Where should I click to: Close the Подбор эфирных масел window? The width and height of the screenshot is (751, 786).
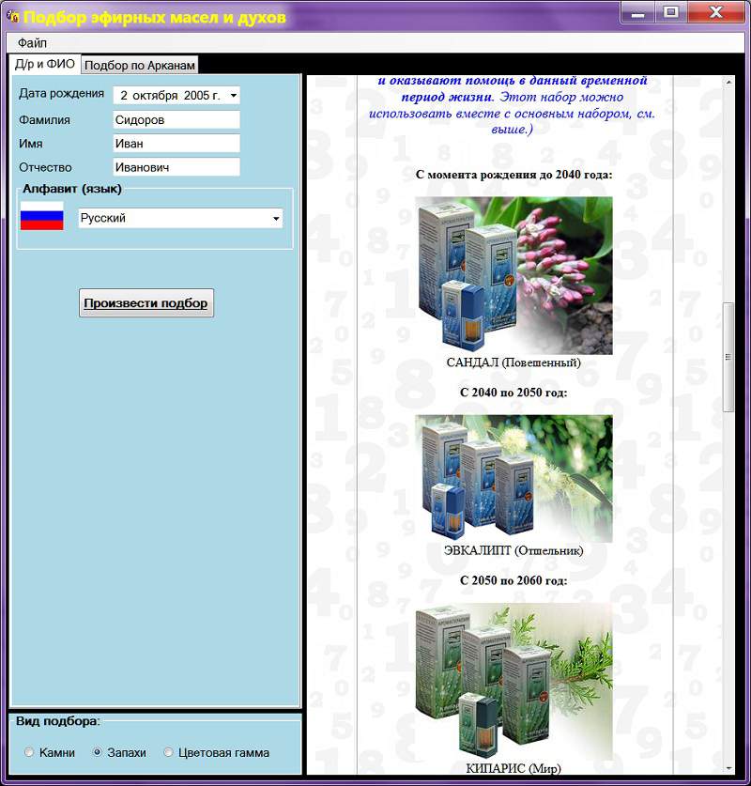coord(716,13)
